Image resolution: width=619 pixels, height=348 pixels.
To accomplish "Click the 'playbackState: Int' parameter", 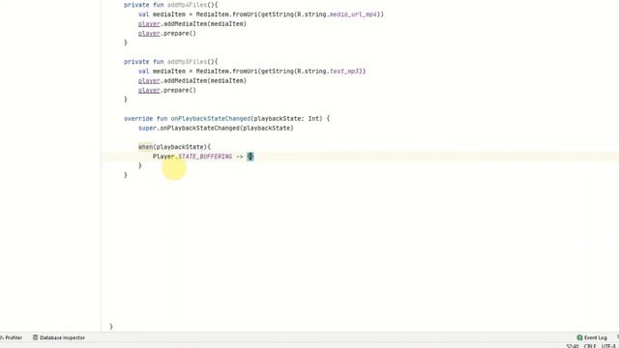I will click(x=288, y=118).
